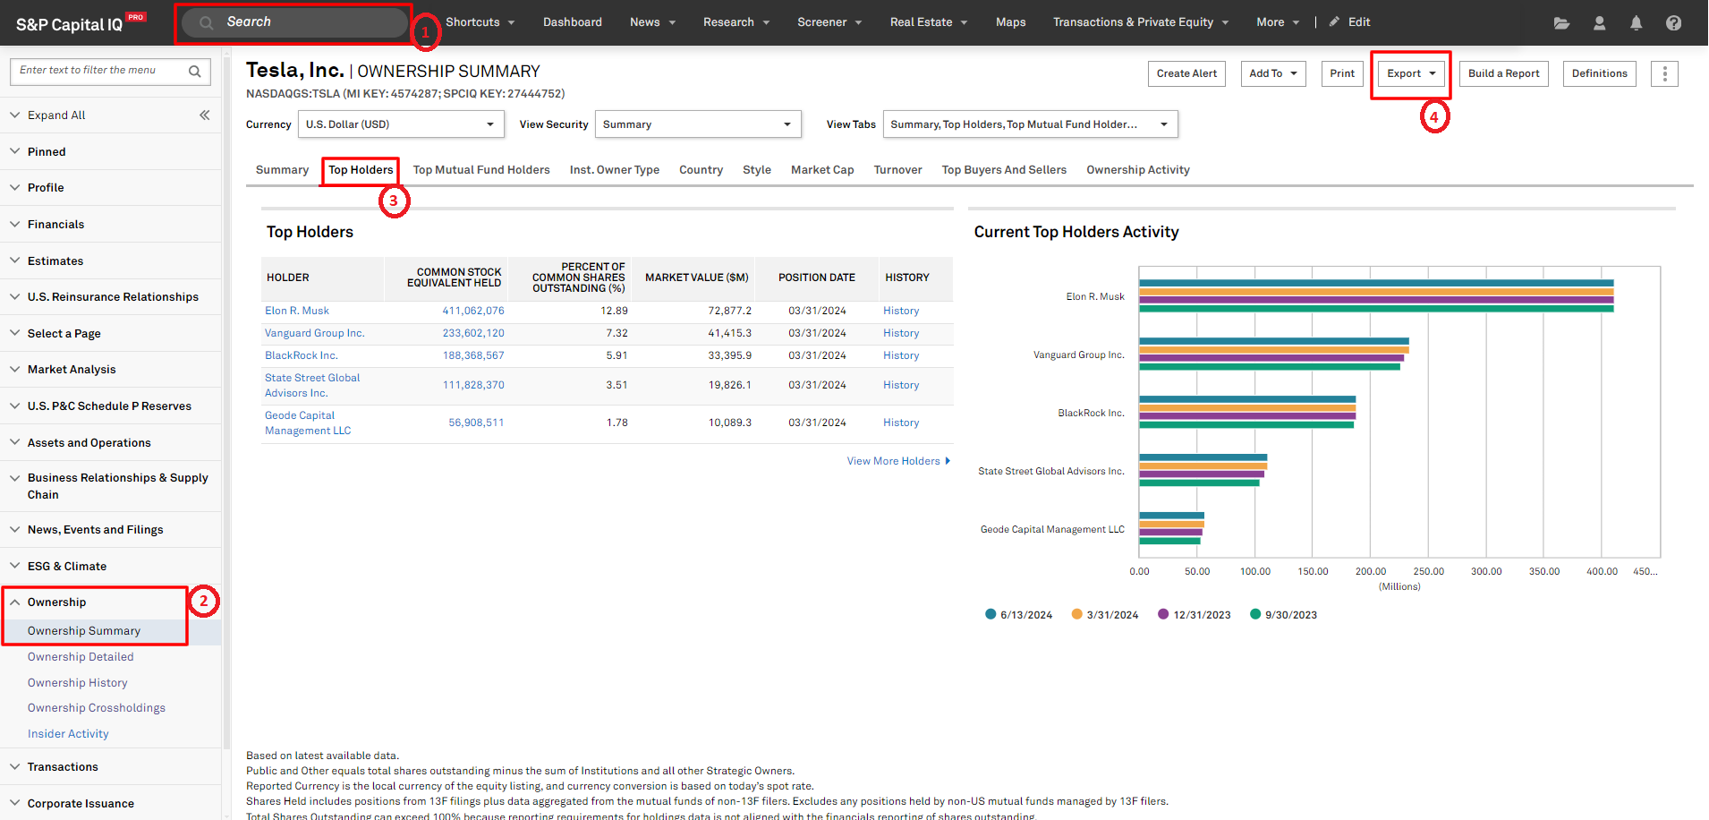Click the Print button

1342,73
